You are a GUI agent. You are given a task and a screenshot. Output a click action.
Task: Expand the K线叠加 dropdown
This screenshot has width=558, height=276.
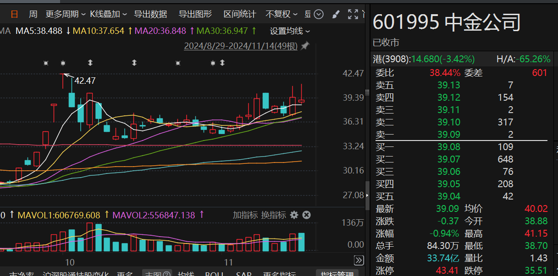[108, 14]
